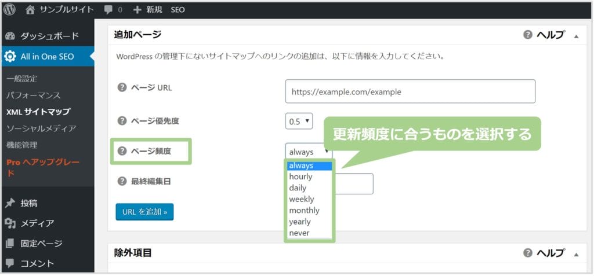Click help icon beside ページ頻度
The width and height of the screenshot is (594, 276).
[x=122, y=151]
